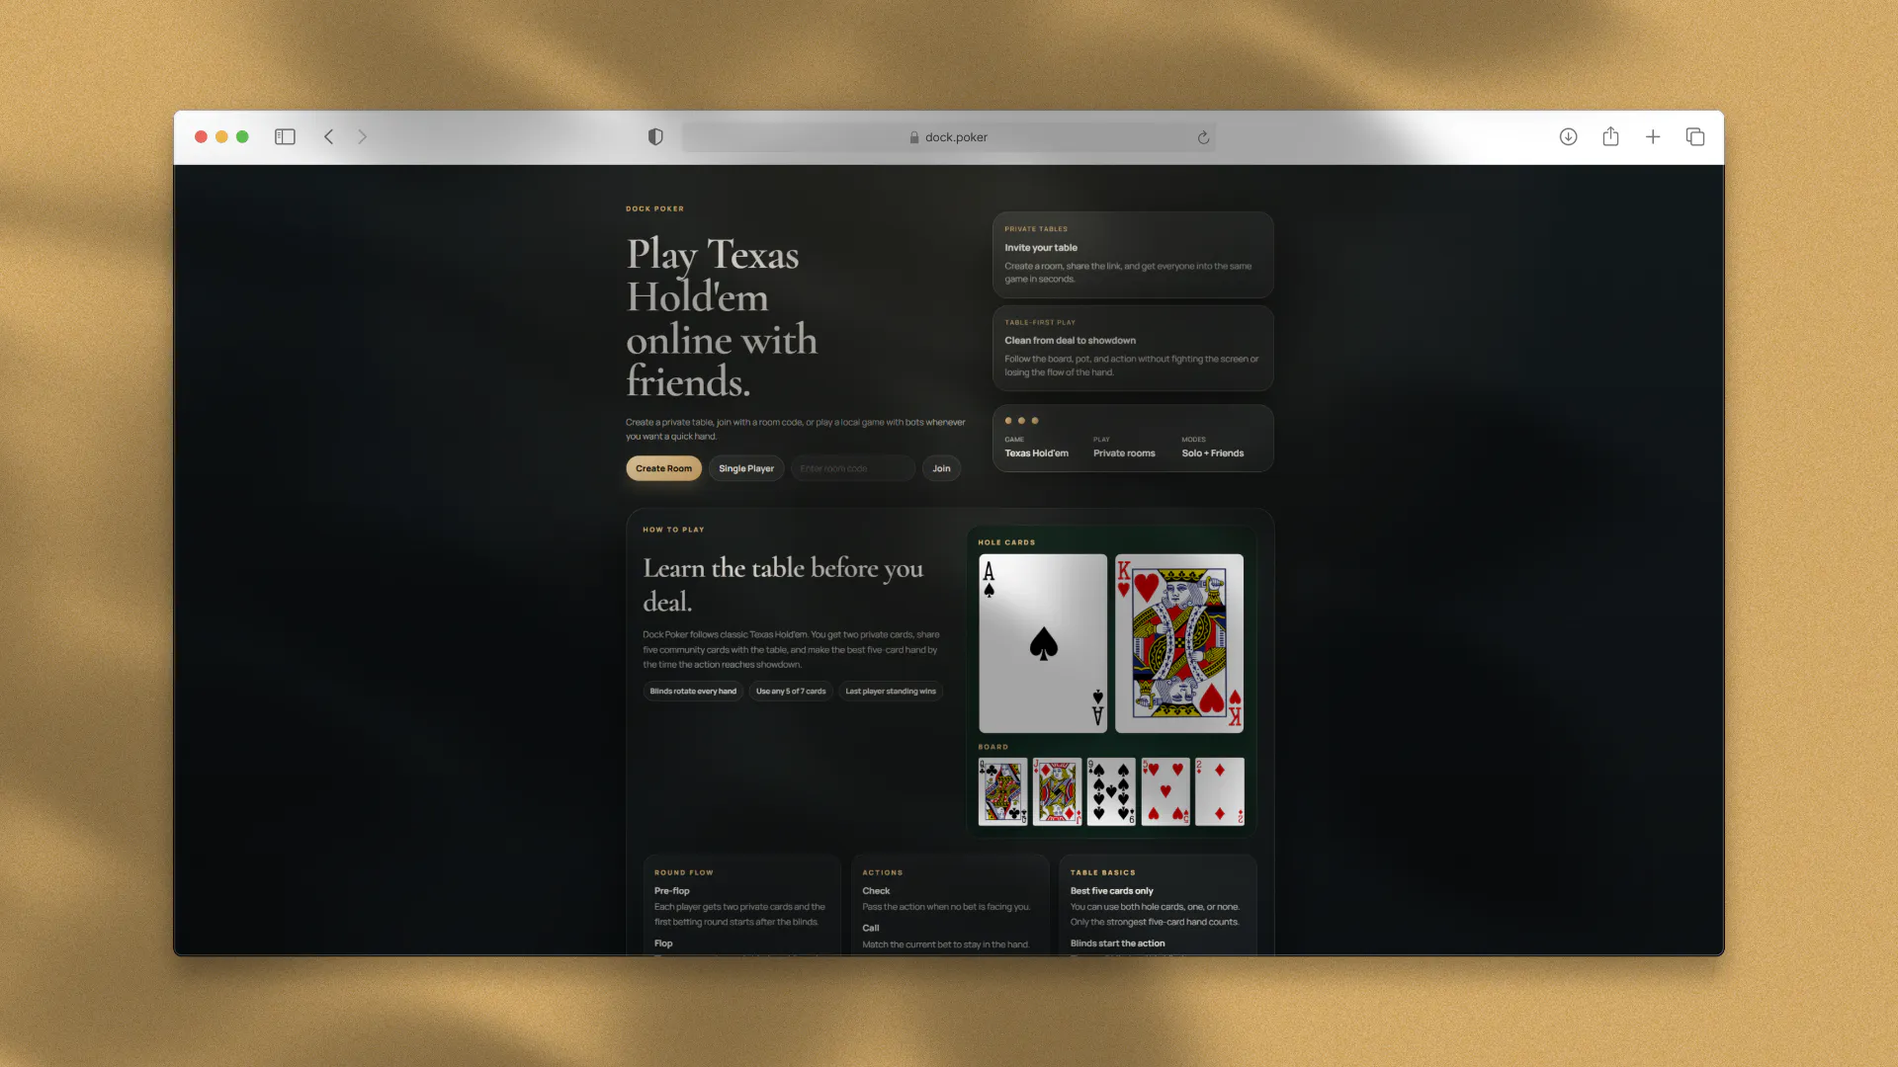Select the Ace of spades hole card
This screenshot has width=1898, height=1067.
(x=1043, y=643)
